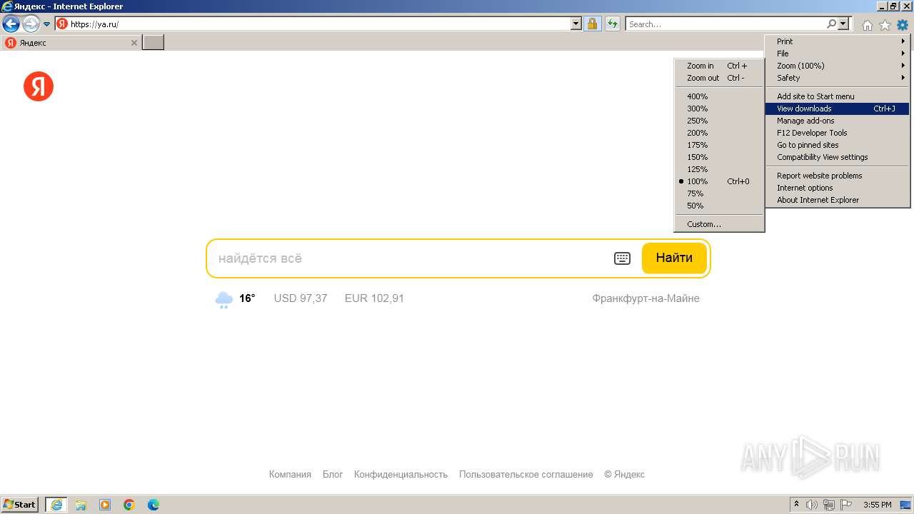Screen dimensions: 914x514
Task: Click the yellow Найти button
Action: [x=674, y=258]
